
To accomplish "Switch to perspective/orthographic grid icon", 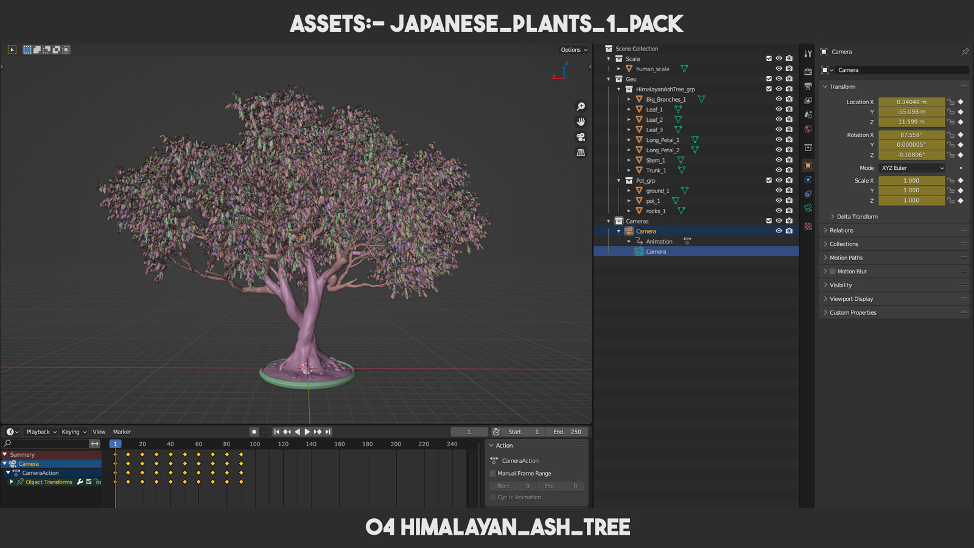I will tap(581, 152).
